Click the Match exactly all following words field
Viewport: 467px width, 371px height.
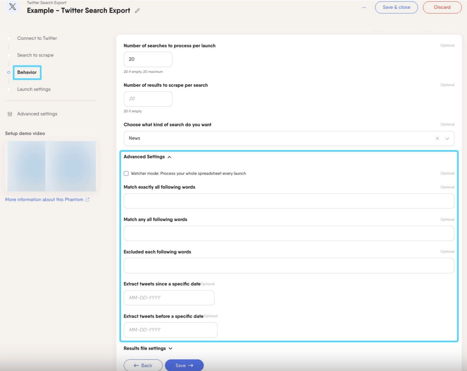click(x=289, y=201)
